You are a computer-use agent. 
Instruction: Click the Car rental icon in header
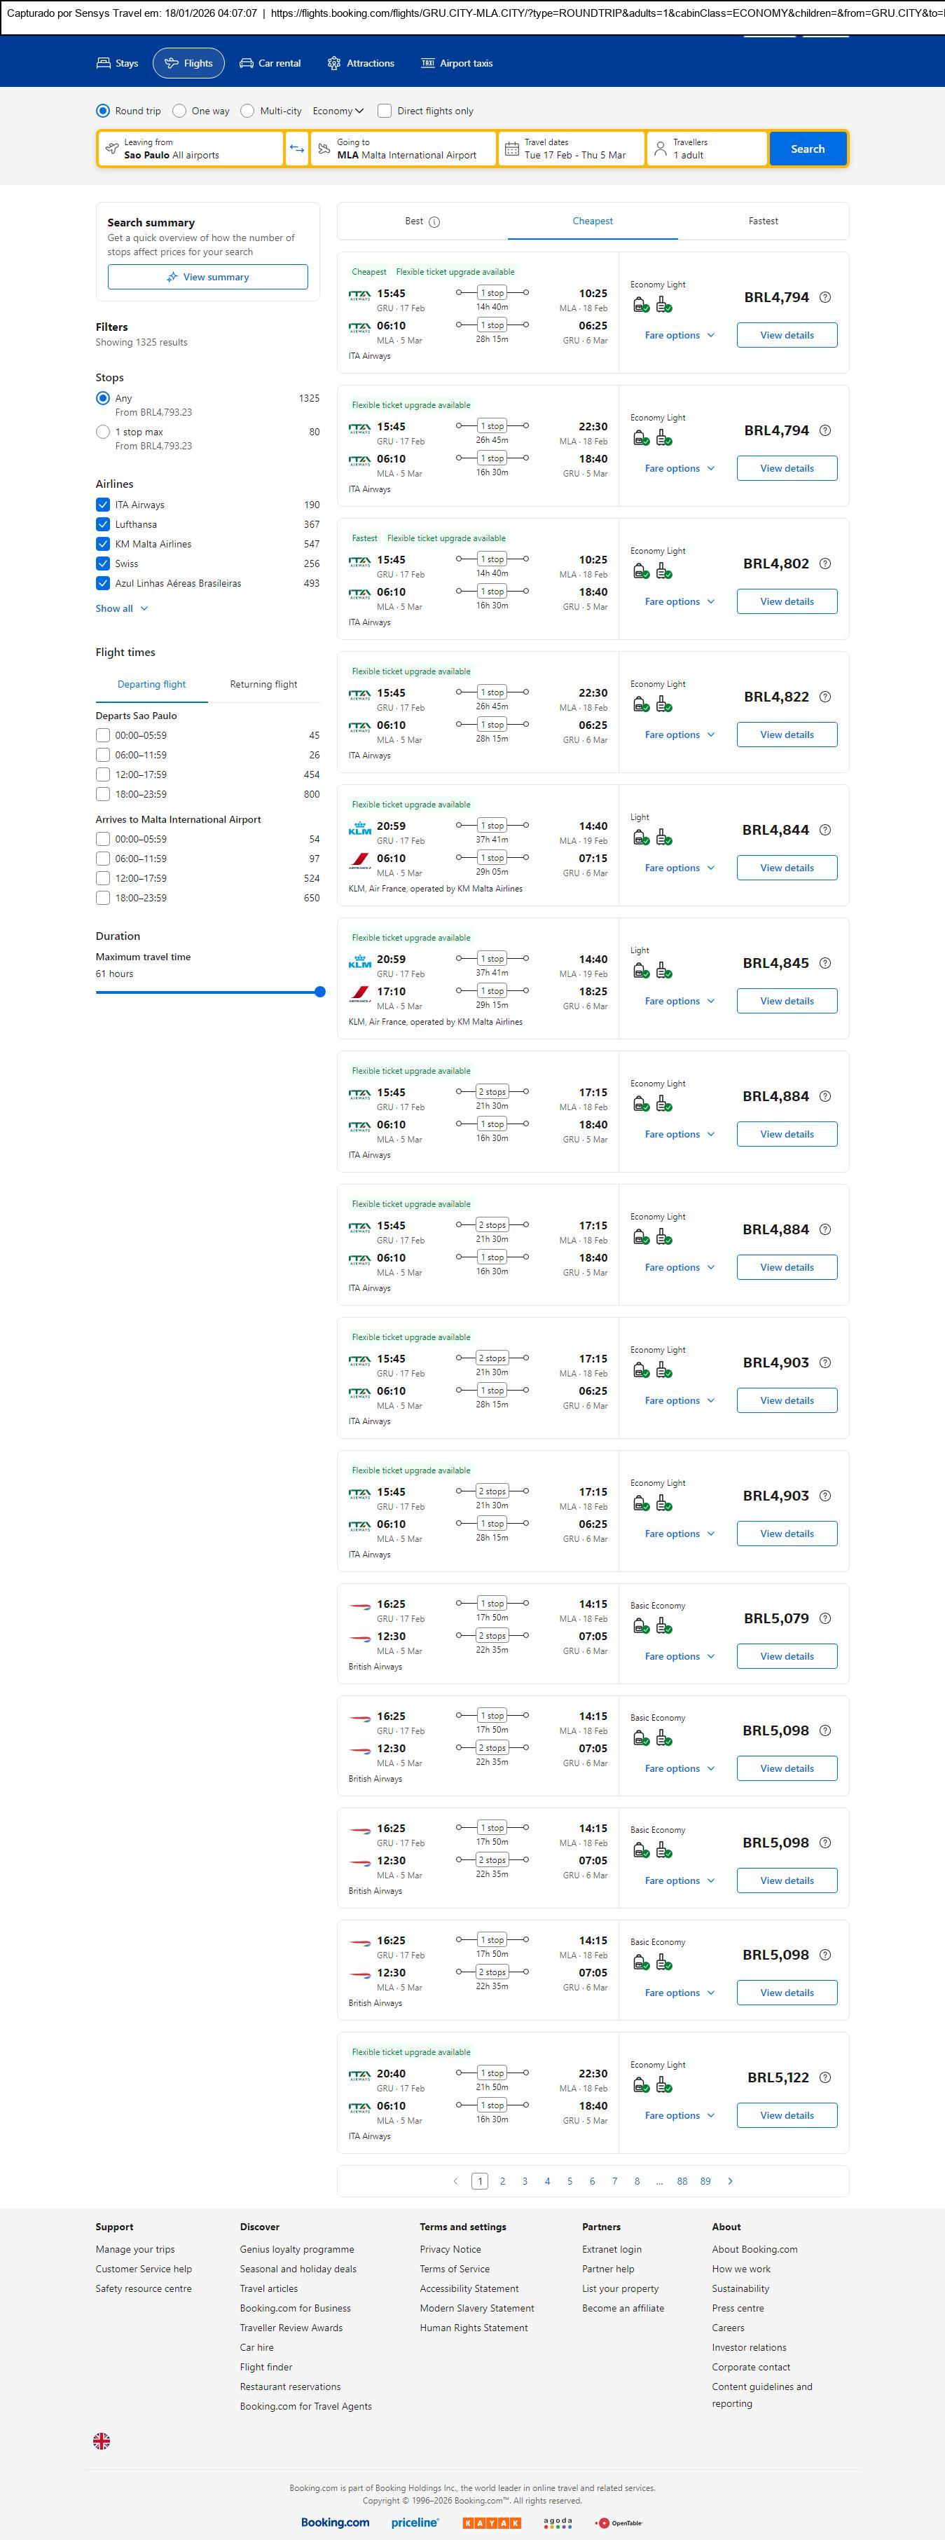(x=247, y=63)
